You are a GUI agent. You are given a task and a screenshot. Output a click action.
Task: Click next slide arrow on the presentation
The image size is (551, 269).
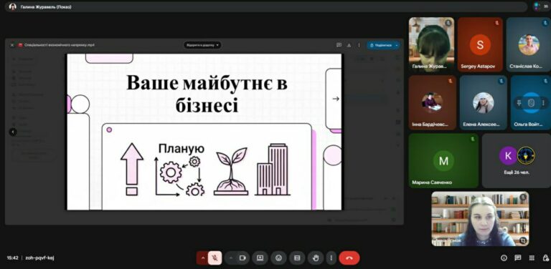click(x=336, y=99)
